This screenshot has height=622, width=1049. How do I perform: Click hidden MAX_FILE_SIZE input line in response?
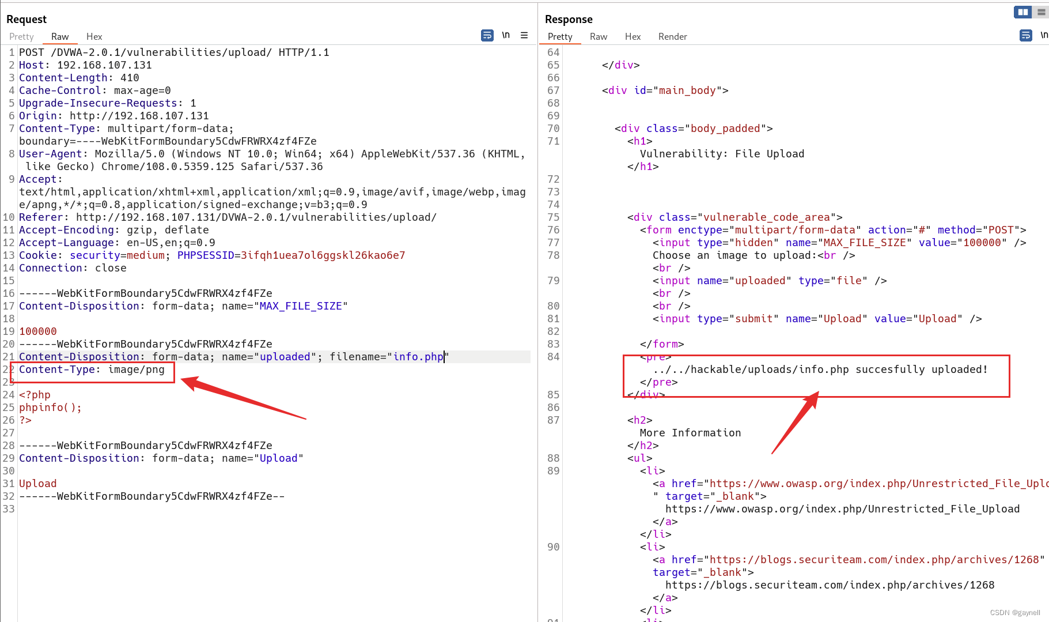click(x=840, y=243)
